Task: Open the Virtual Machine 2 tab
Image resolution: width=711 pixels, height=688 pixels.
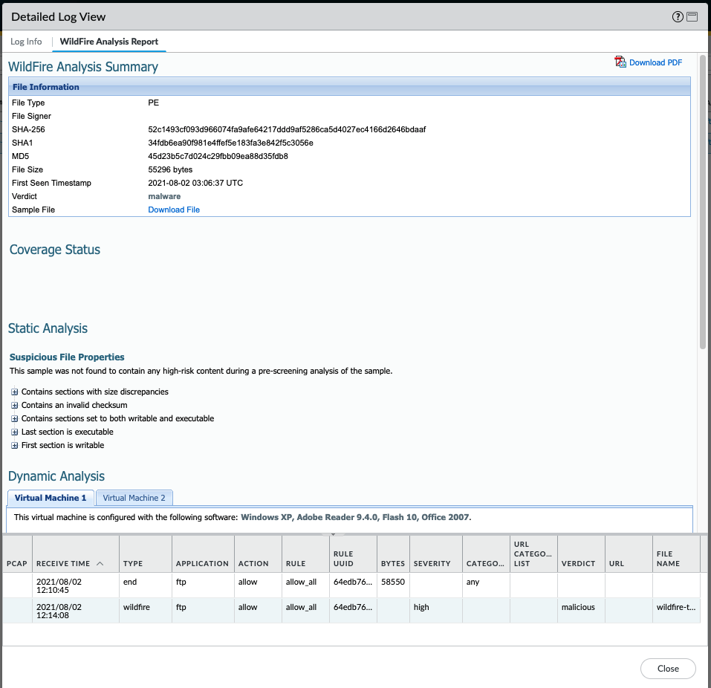Action: pyautogui.click(x=134, y=498)
